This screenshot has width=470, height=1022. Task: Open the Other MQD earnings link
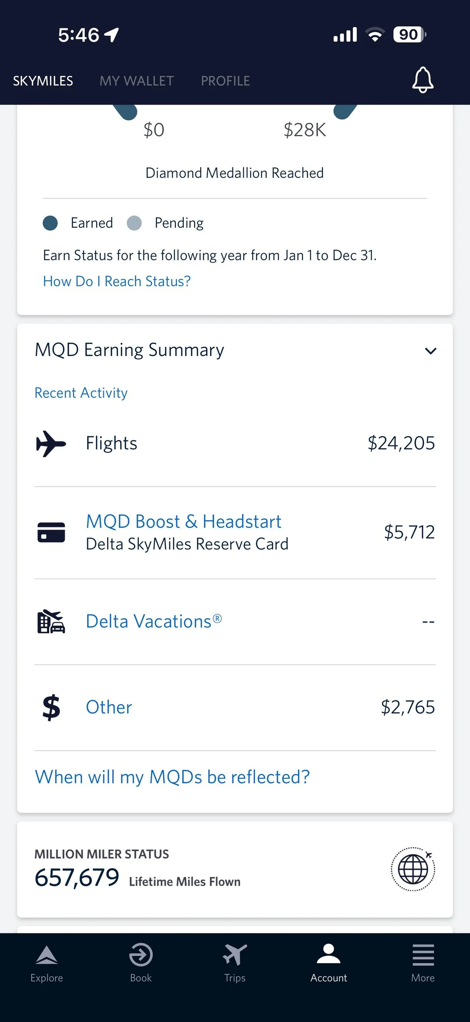point(109,707)
